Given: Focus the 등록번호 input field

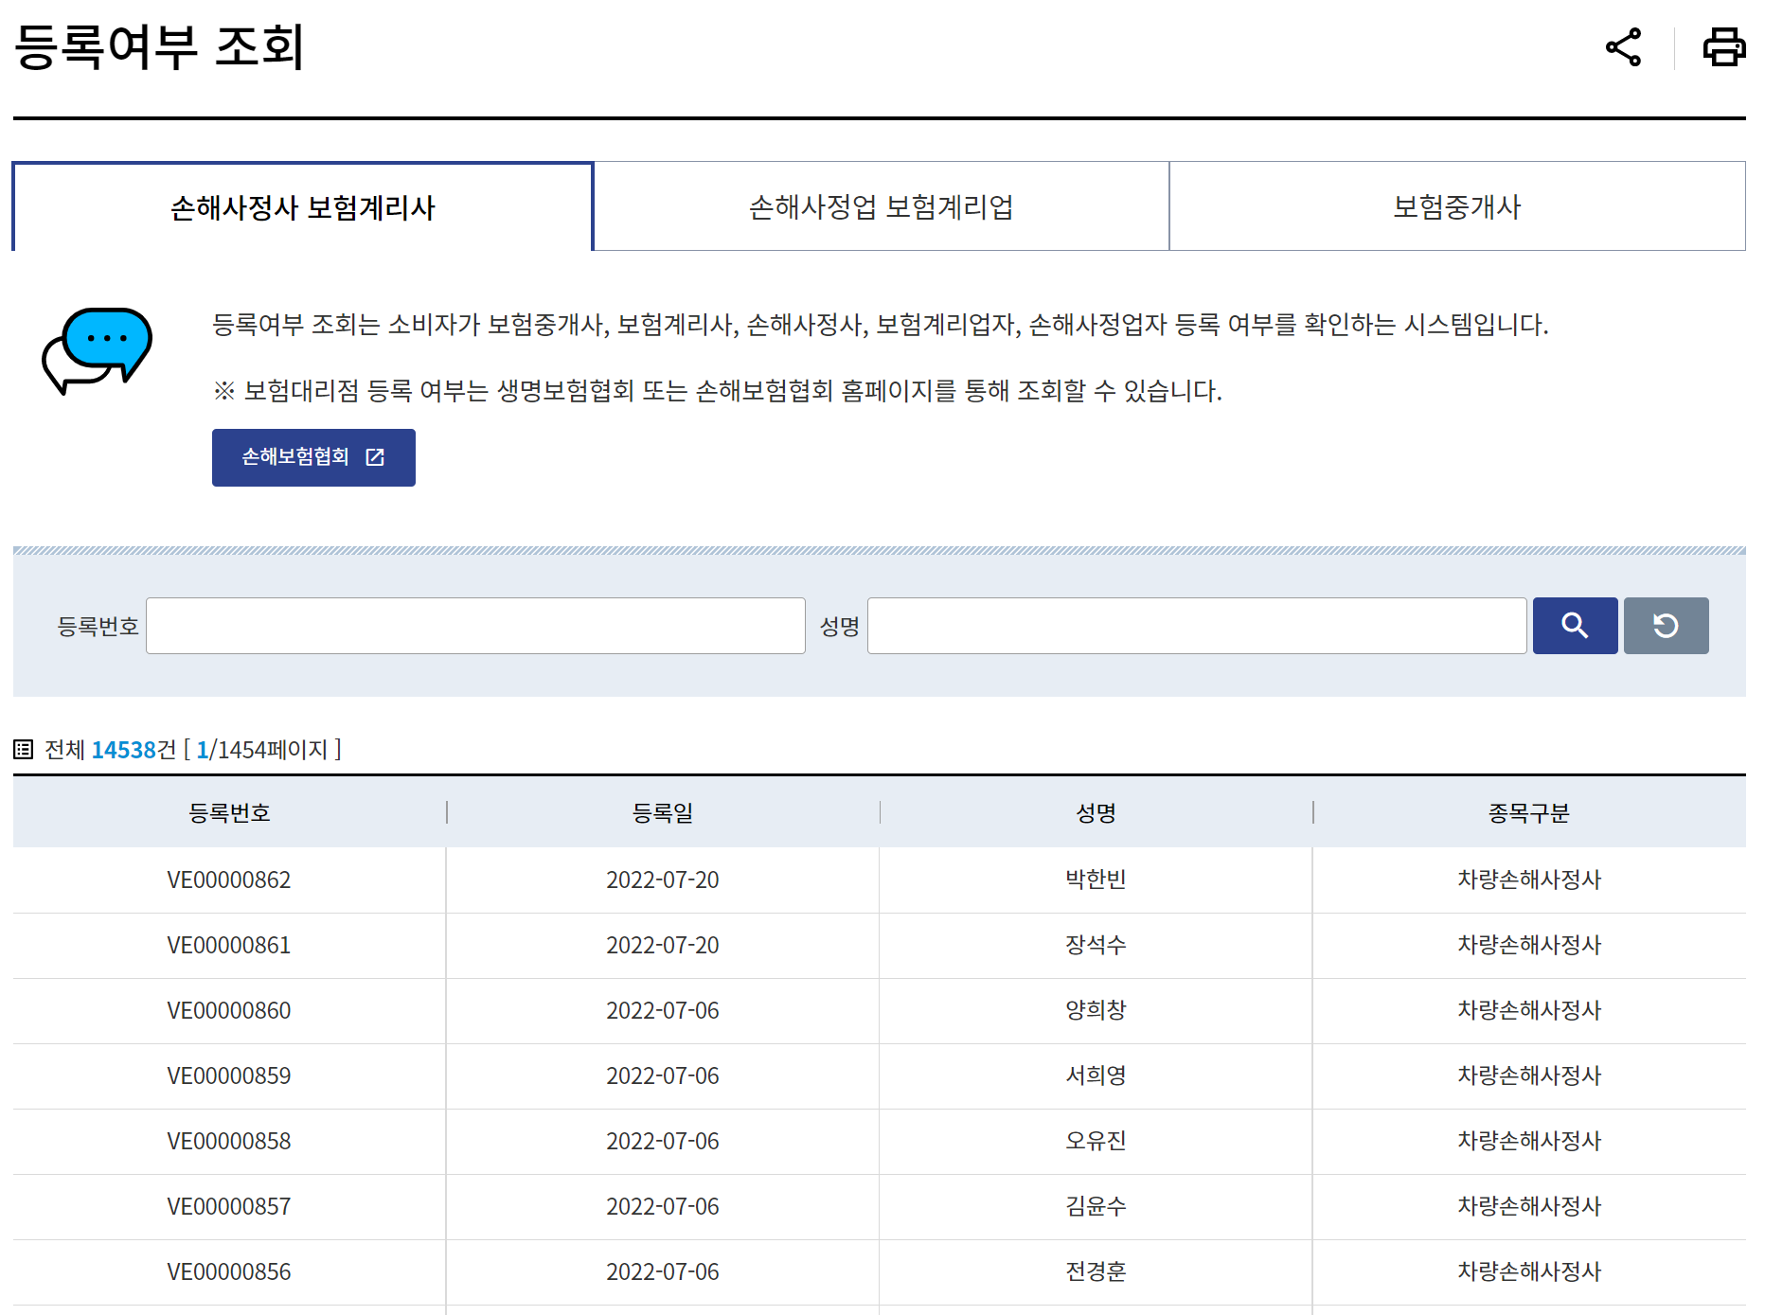Looking at the screenshot, I should (475, 626).
